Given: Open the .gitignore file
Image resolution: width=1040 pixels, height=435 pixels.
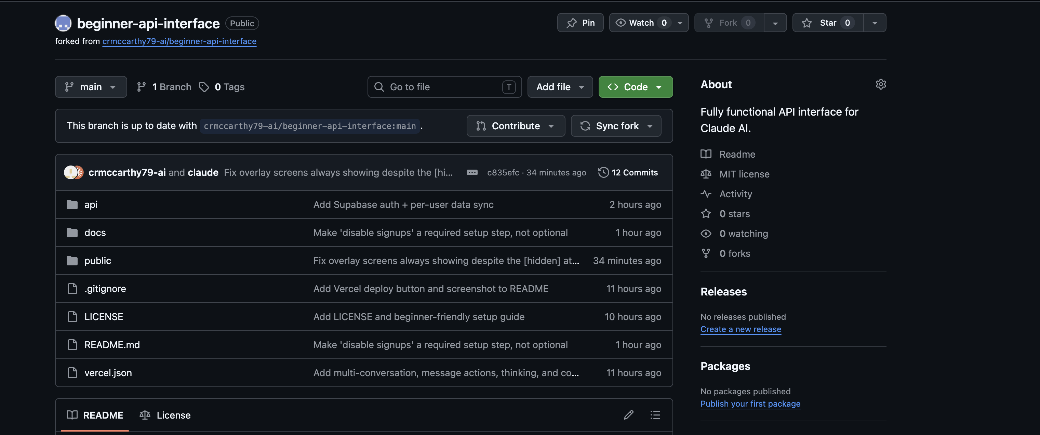Looking at the screenshot, I should (105, 288).
